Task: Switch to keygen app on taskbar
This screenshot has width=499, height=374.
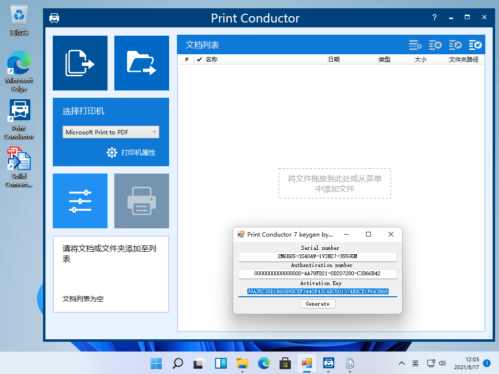Action: pyautogui.click(x=307, y=363)
